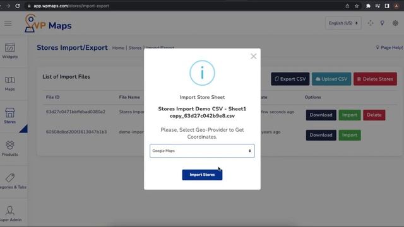Go forward with the browser toolbar arrow
404x227 pixels.
pyautogui.click(x=8, y=6)
